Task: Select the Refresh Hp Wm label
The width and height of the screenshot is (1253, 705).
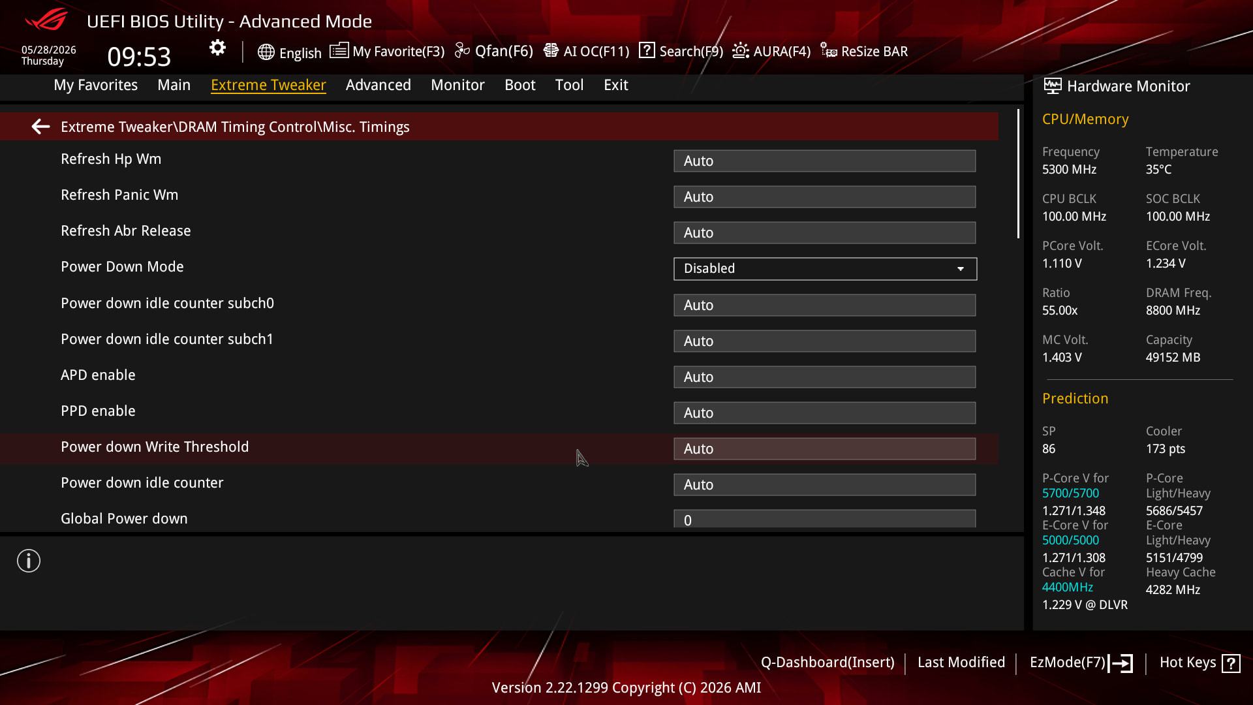Action: pos(111,159)
